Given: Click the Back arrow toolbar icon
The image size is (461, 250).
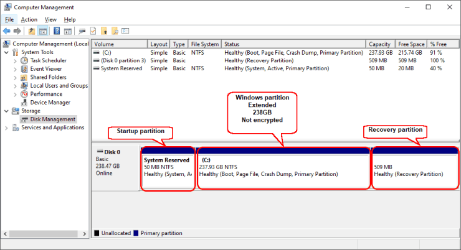Looking at the screenshot, I should [x=6, y=31].
